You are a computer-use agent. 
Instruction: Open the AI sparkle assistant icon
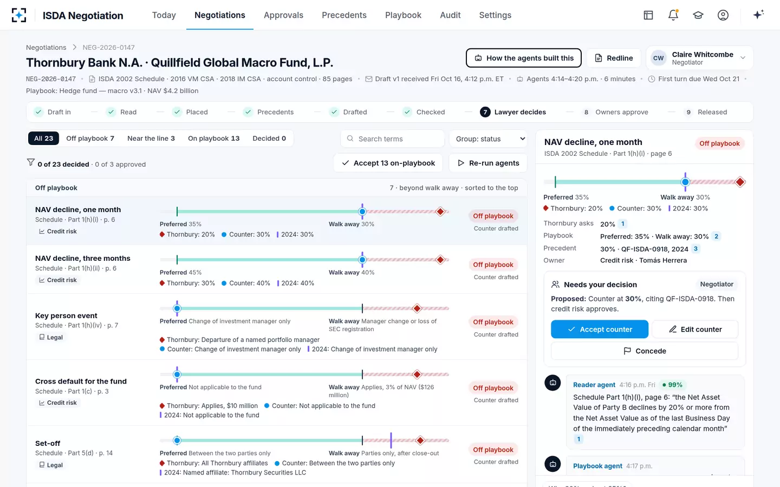pyautogui.click(x=758, y=15)
